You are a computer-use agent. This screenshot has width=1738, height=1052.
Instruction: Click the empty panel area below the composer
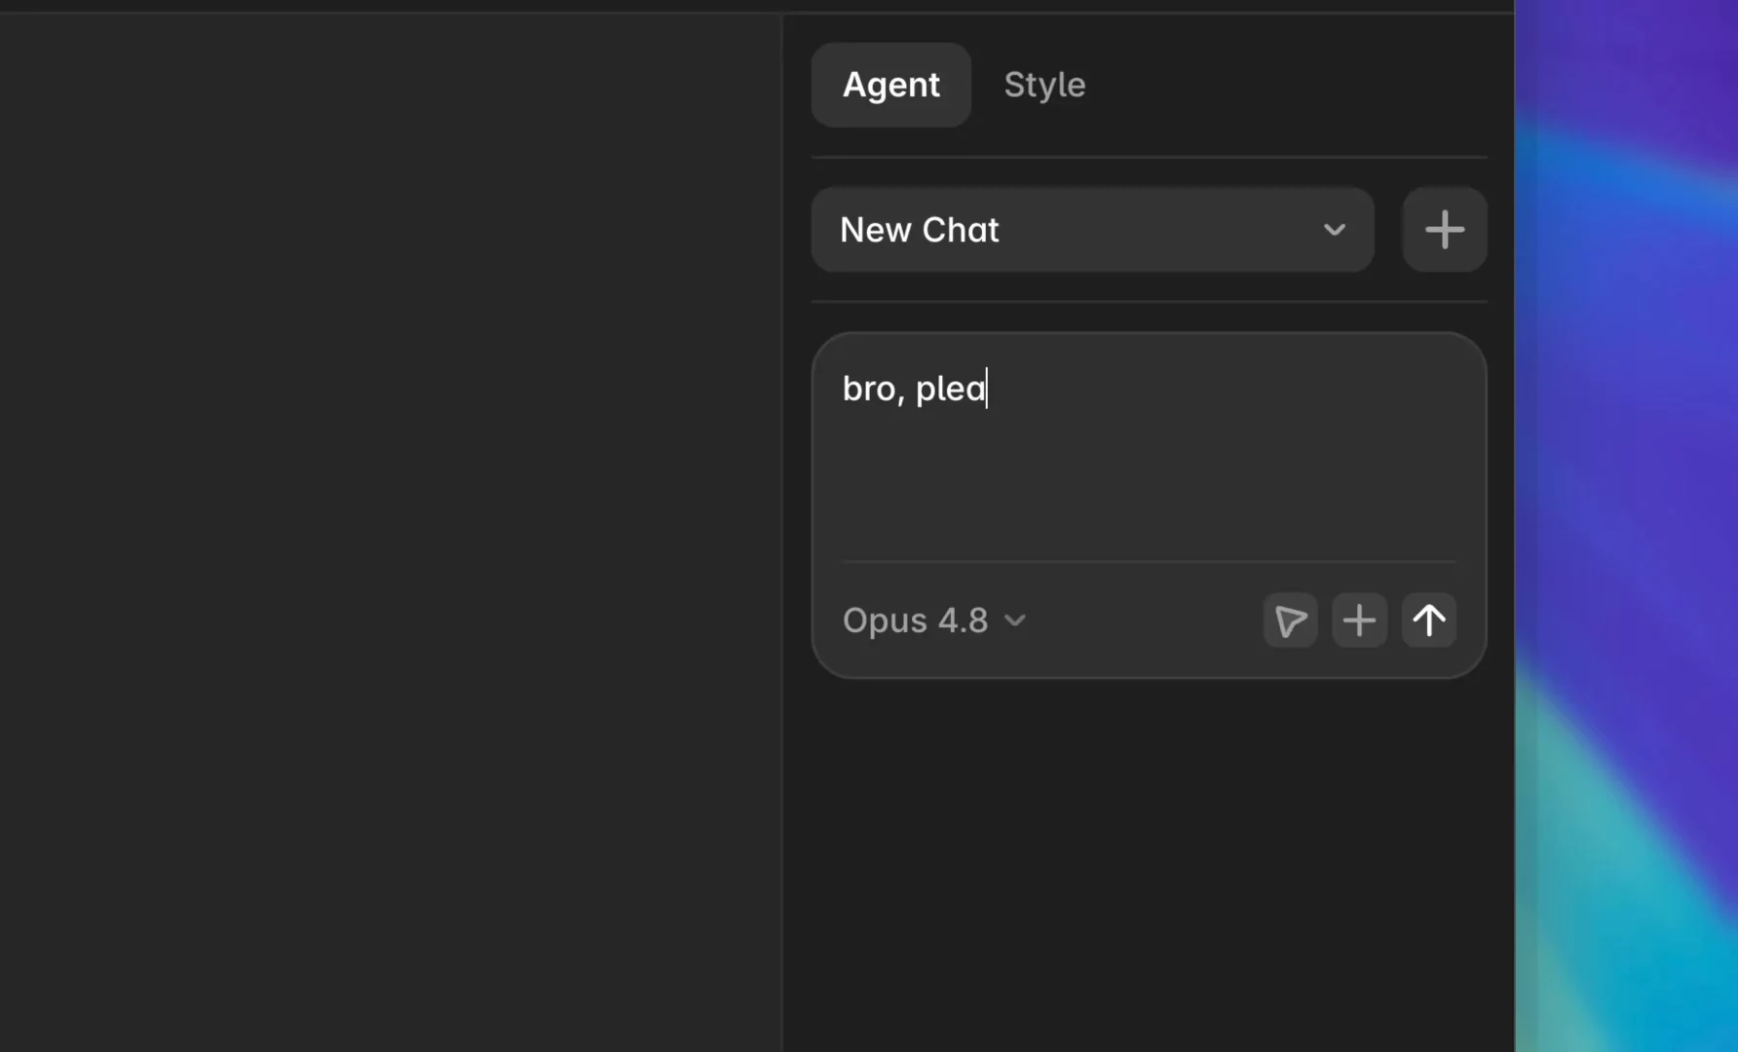1149,867
